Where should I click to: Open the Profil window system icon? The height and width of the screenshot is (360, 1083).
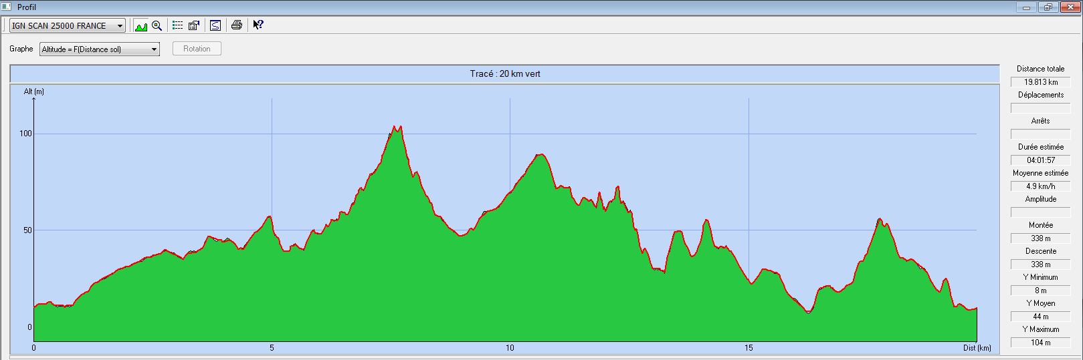7,7
